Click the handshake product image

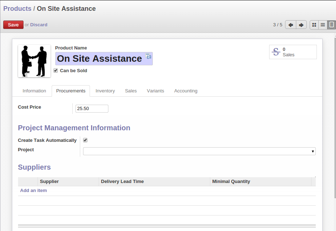point(34,61)
